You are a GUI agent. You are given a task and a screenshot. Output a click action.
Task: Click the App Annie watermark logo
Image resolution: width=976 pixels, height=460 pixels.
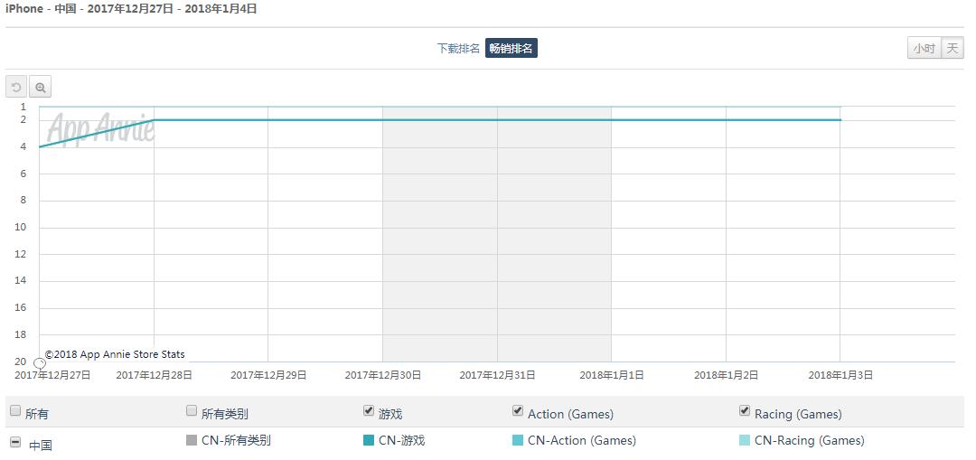pyautogui.click(x=100, y=129)
